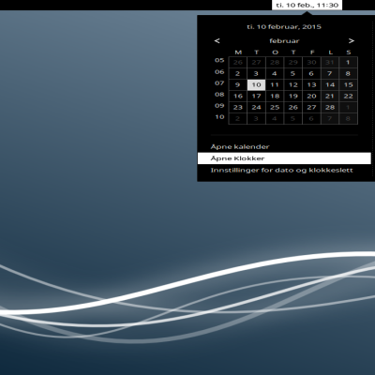Close the clock menu via top bar date
The width and height of the screenshot is (375, 375).
point(307,5)
